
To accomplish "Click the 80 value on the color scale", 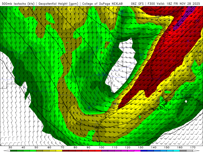I will [x=75, y=147].
